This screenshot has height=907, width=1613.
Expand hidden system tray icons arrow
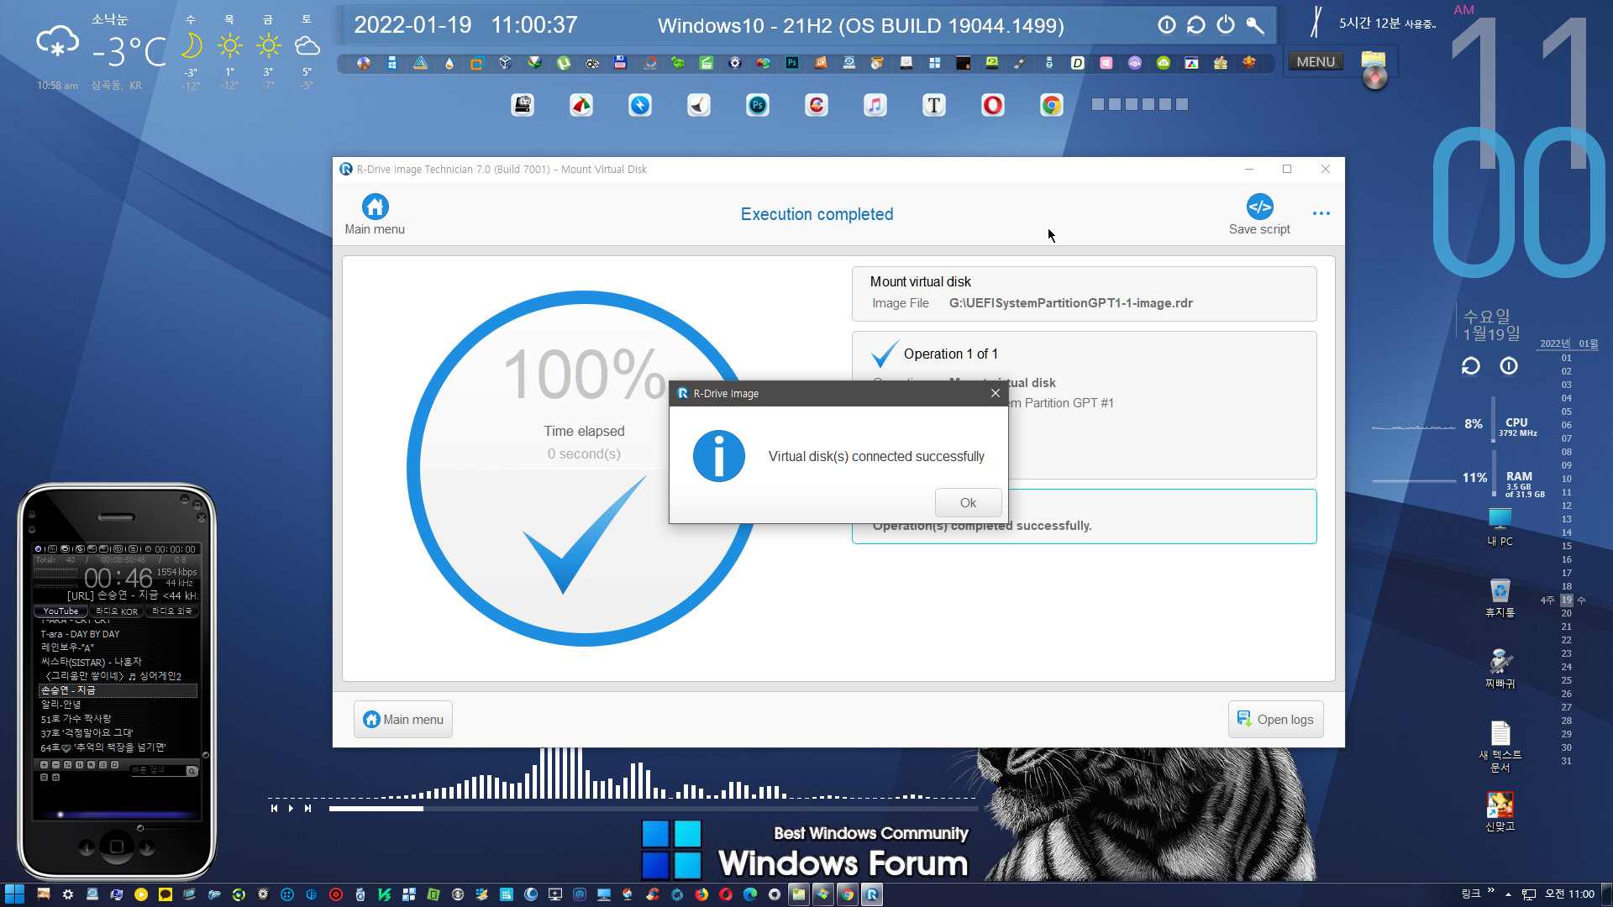coord(1508,894)
